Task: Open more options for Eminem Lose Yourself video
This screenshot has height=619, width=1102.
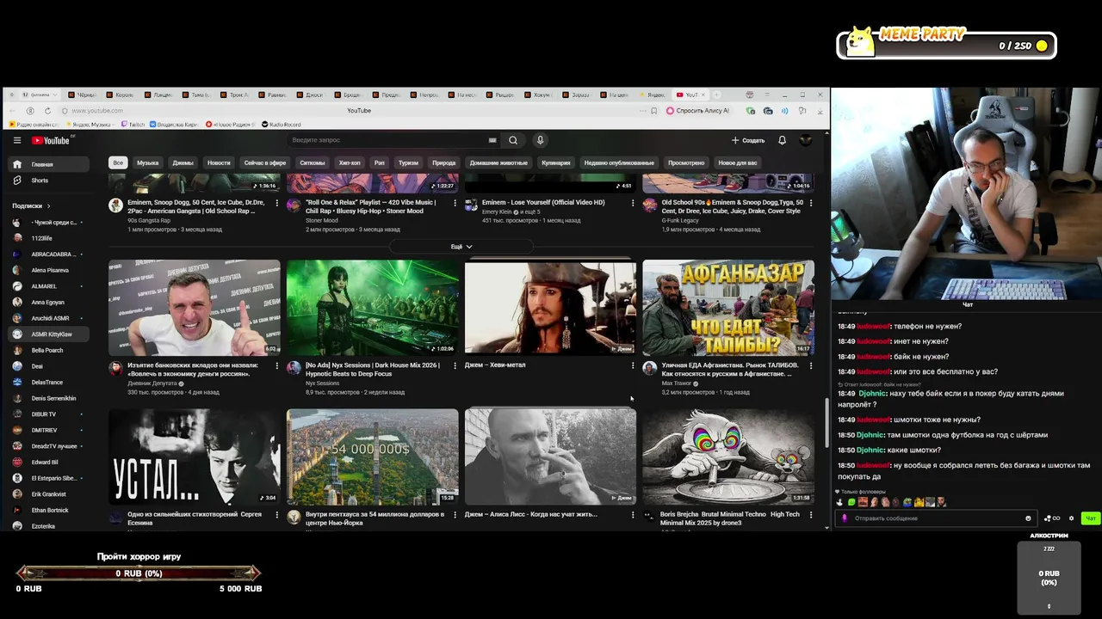Action: [633, 203]
